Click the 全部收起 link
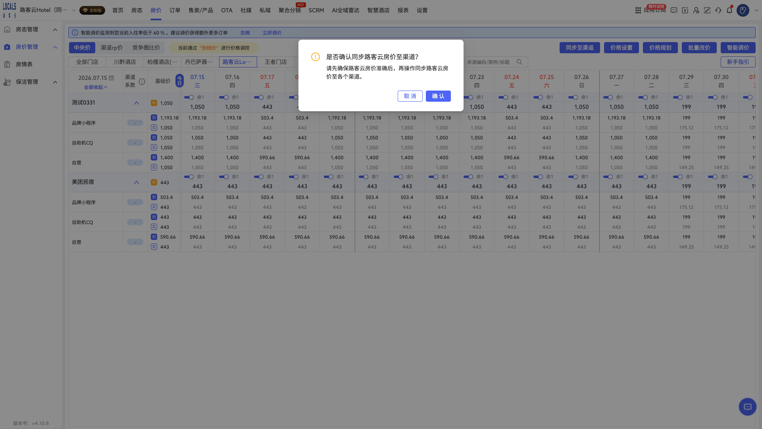762x429 pixels. pos(96,87)
